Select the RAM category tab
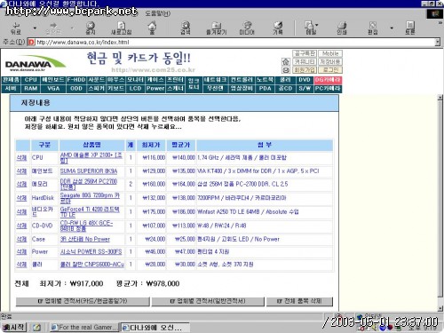Image resolution: width=444 pixels, height=333 pixels. [x=30, y=89]
